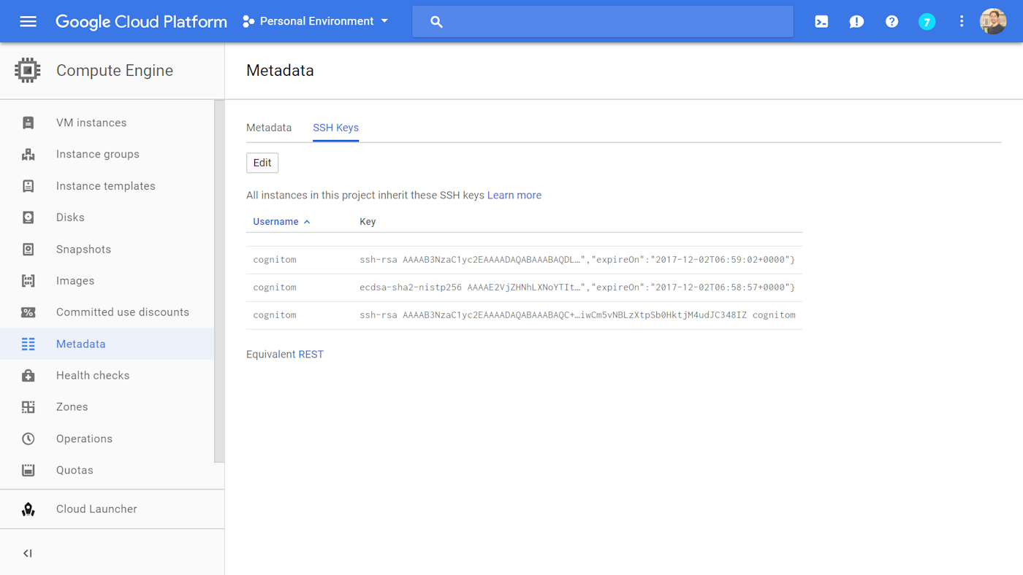Open Snapshots in sidebar
Viewport: 1023px width, 575px height.
tap(107, 249)
